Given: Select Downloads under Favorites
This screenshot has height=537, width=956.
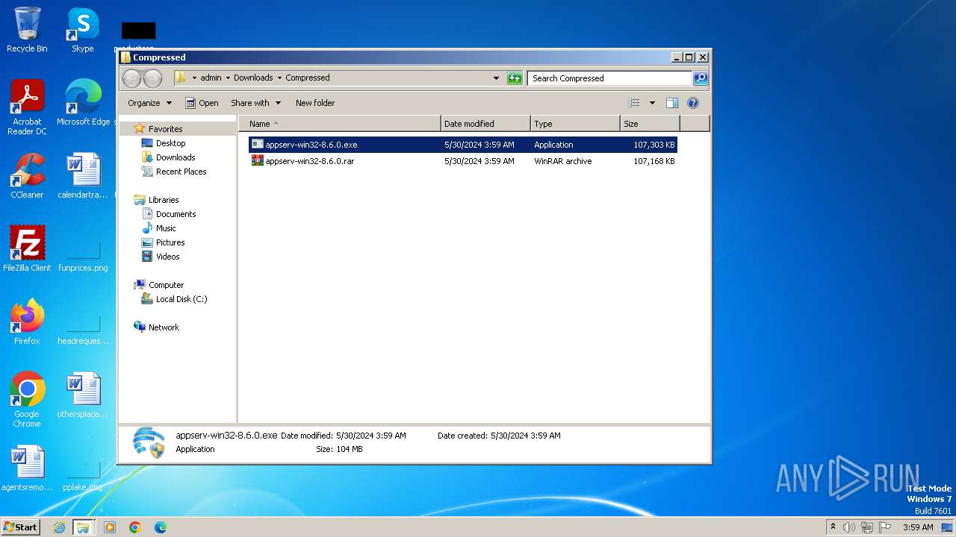Looking at the screenshot, I should [x=176, y=157].
